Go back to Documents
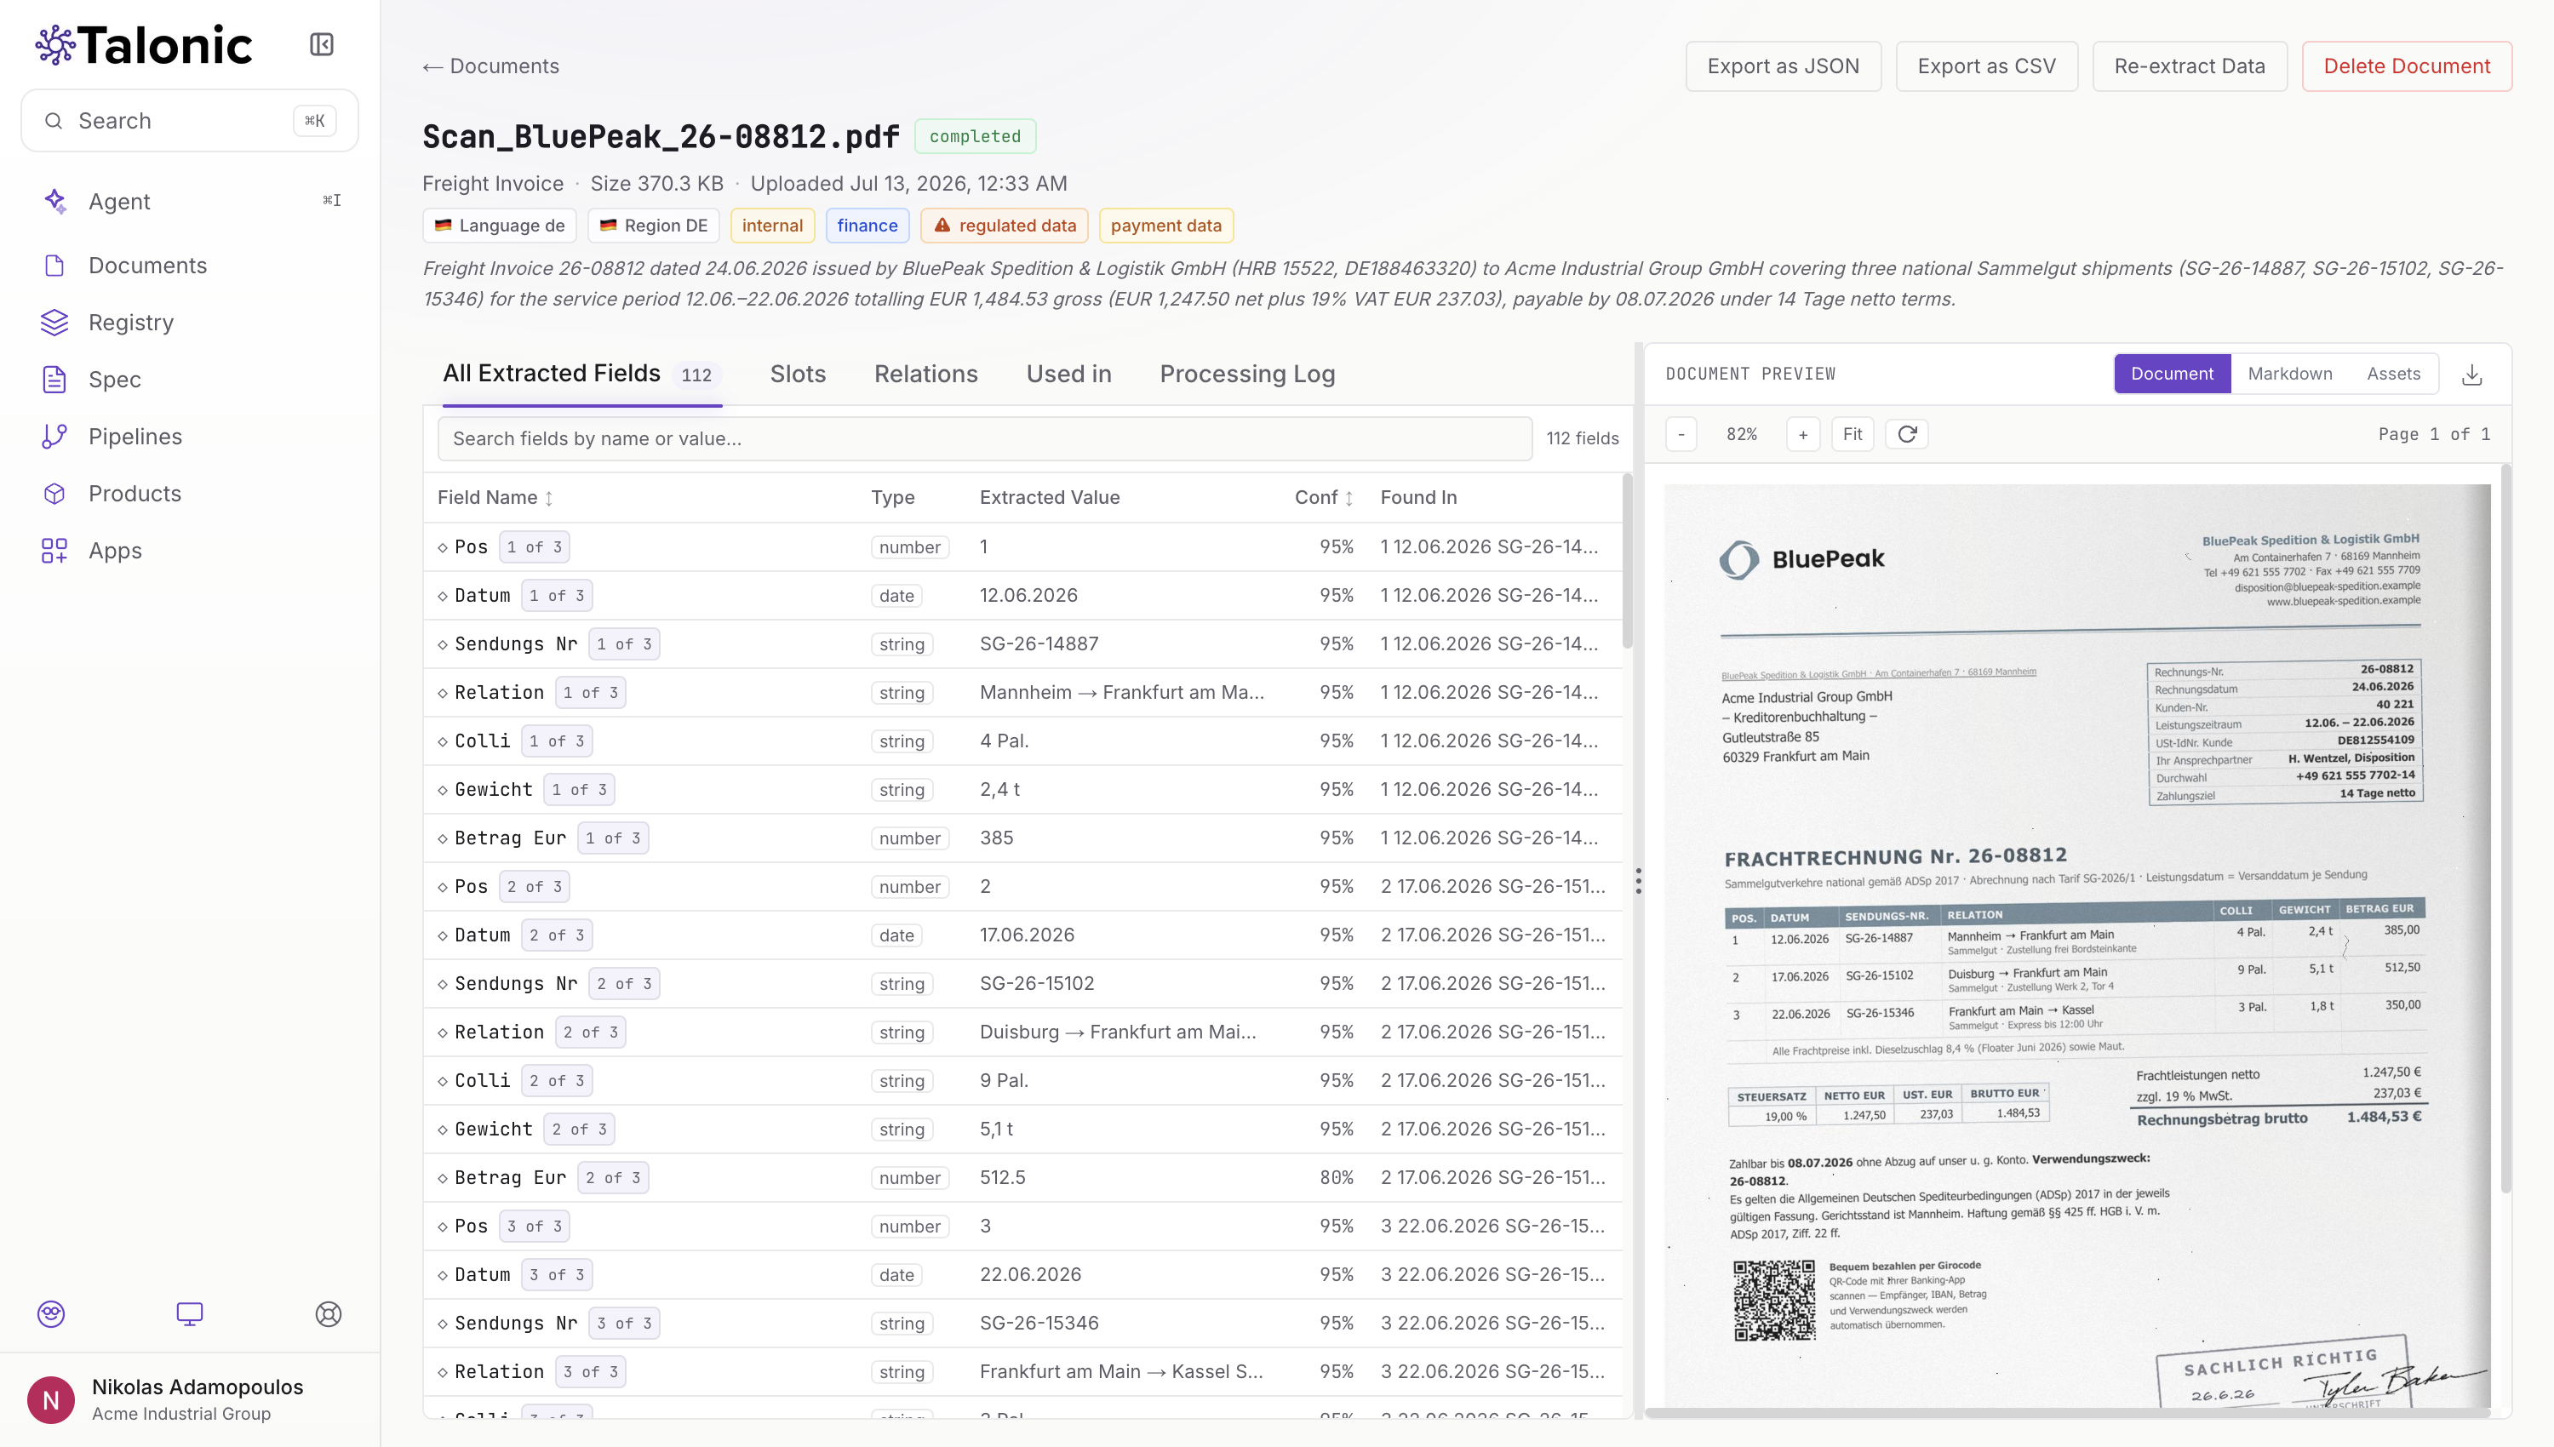The height and width of the screenshot is (1447, 2554). [x=491, y=66]
